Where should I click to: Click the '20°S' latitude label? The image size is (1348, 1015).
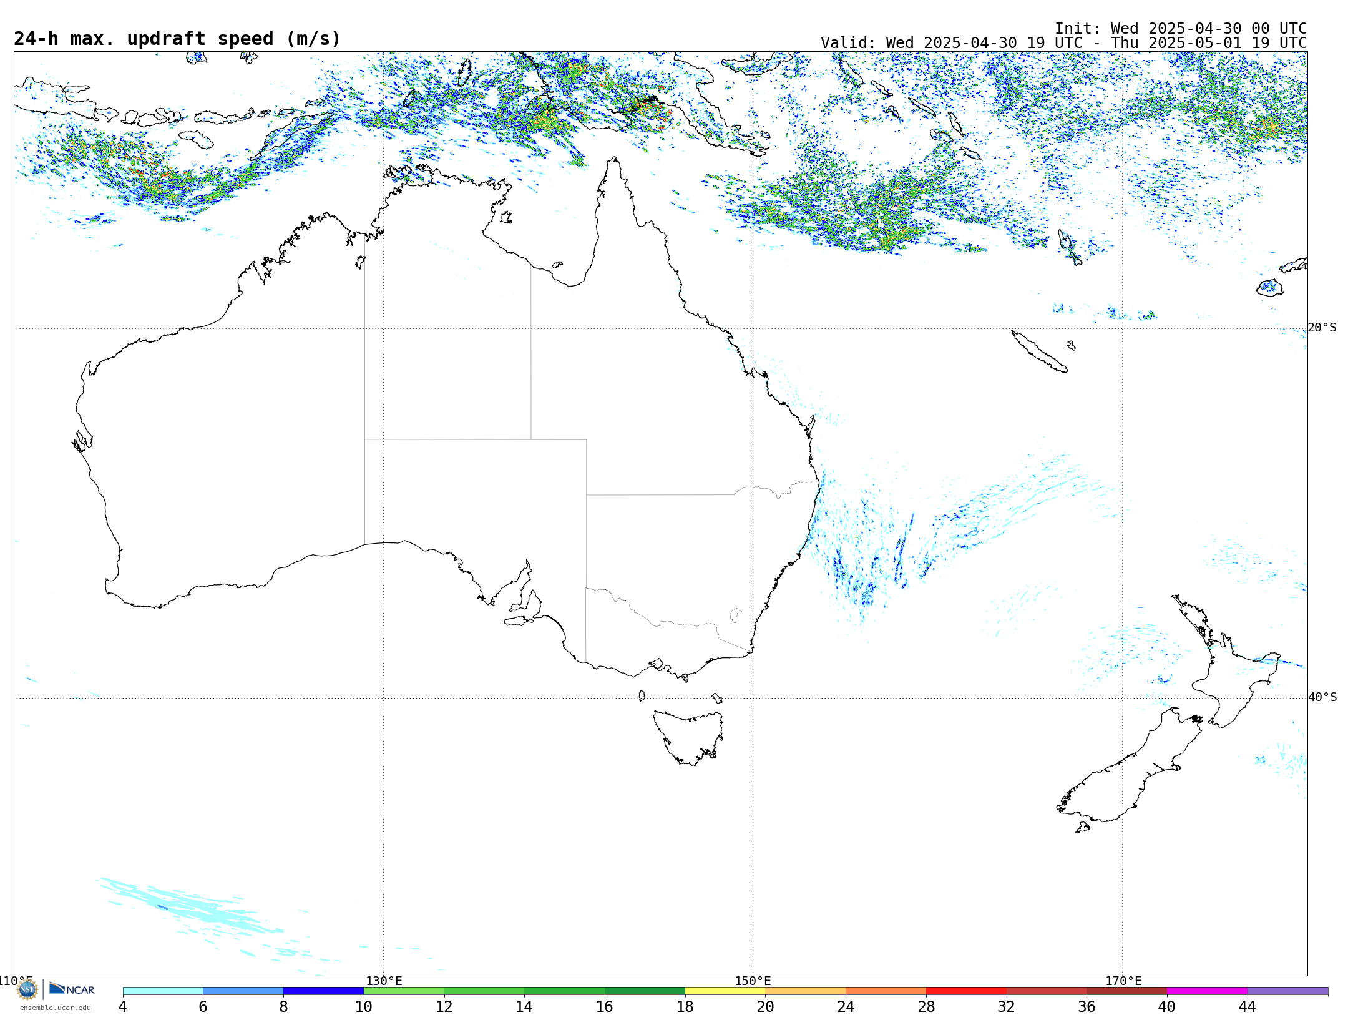pyautogui.click(x=1322, y=328)
